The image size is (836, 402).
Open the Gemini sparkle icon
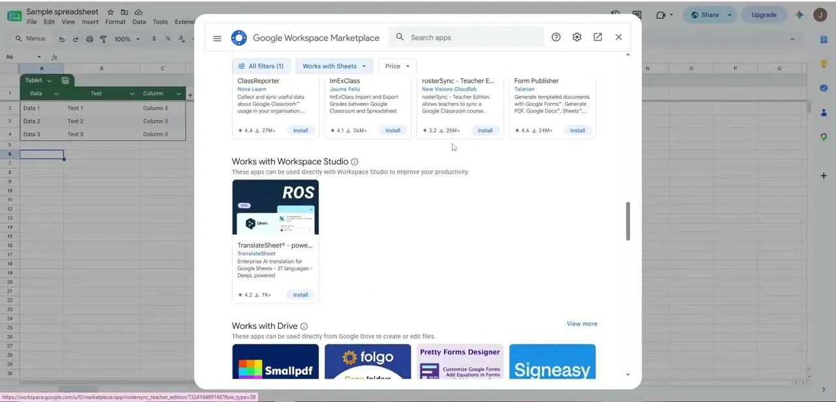[x=799, y=15]
